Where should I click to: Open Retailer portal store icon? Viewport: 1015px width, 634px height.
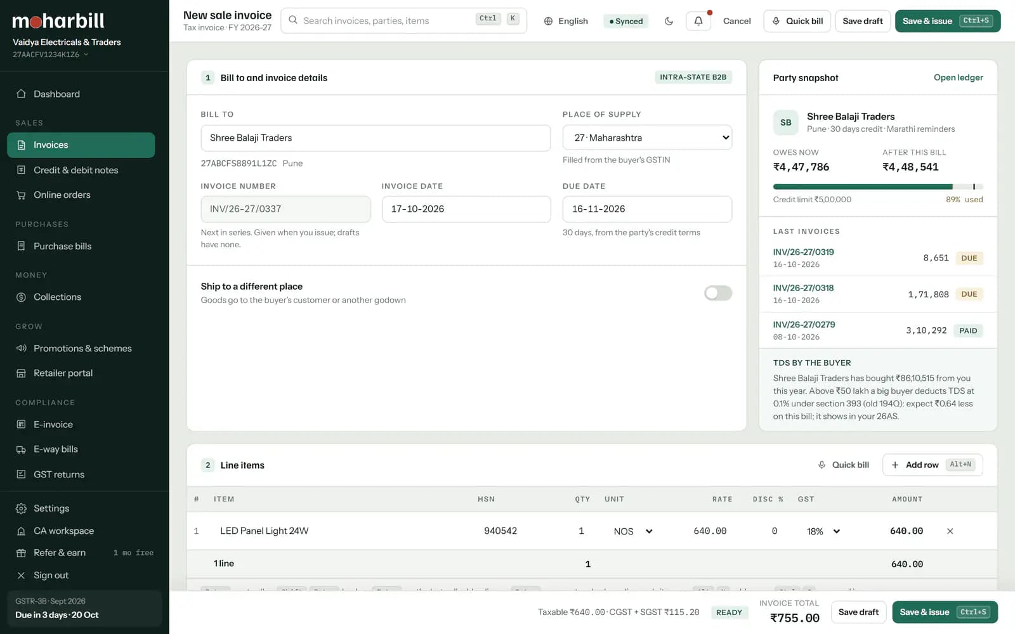[x=21, y=373]
